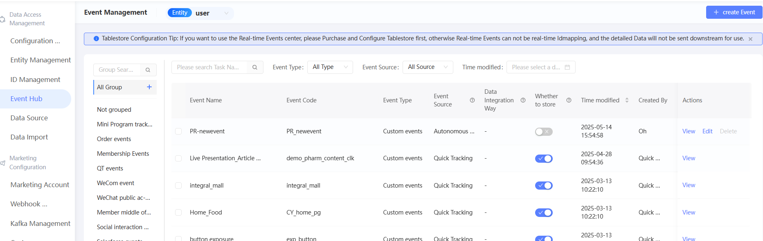Disable the store toggle for Home_Food
The height and width of the screenshot is (241, 763).
[x=544, y=212]
